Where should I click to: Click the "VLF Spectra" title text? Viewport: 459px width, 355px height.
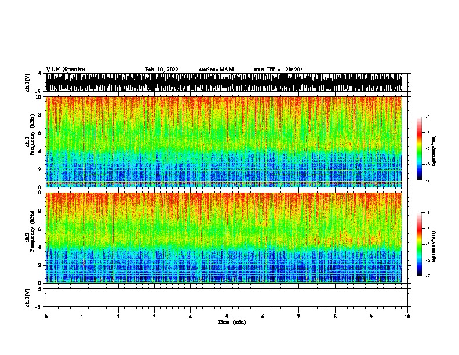[x=65, y=70]
